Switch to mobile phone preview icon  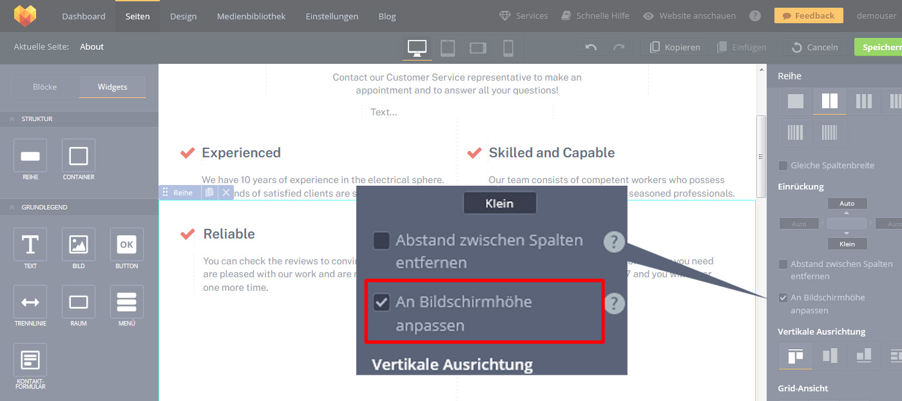[508, 48]
